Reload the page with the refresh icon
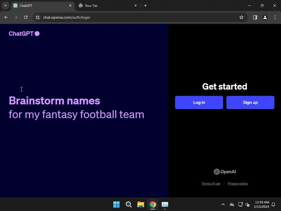281x211 pixels. (x=26, y=17)
